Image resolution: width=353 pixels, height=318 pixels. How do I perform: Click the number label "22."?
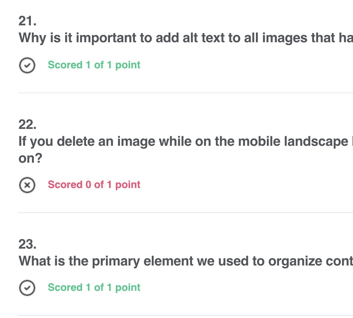click(x=28, y=124)
